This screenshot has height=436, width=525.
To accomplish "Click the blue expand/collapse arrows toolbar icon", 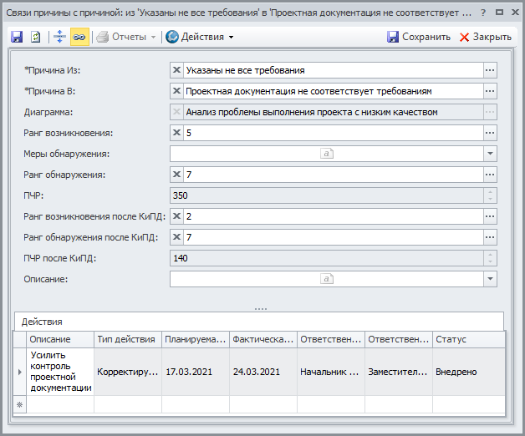I will [x=59, y=37].
